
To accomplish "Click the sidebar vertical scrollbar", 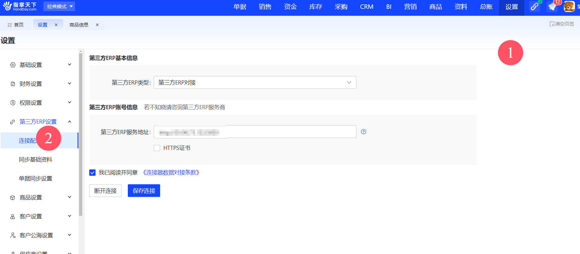I will click(81, 134).
